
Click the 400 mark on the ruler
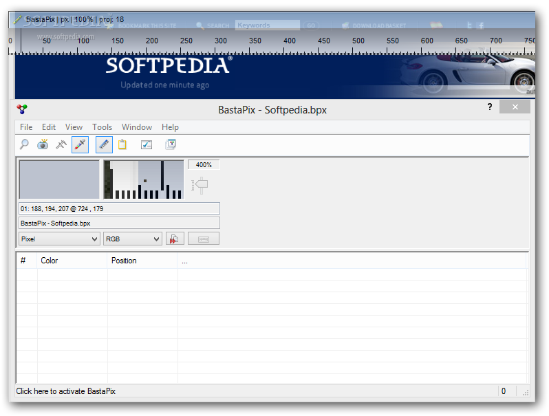point(290,41)
